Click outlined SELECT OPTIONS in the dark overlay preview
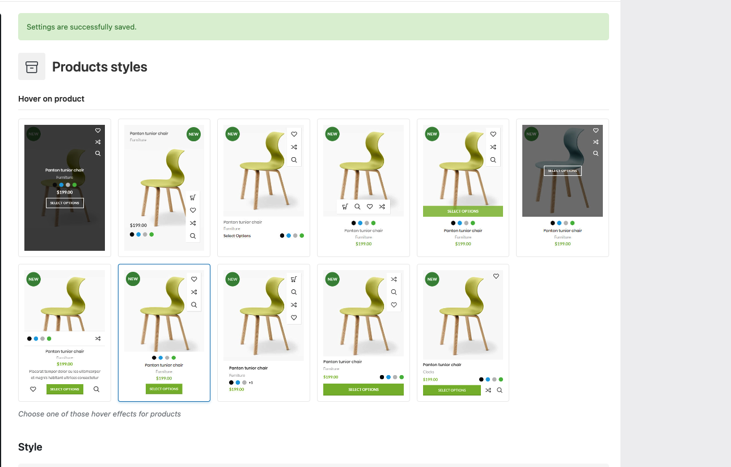Screen dimensions: 731x467 pyautogui.click(x=65, y=203)
